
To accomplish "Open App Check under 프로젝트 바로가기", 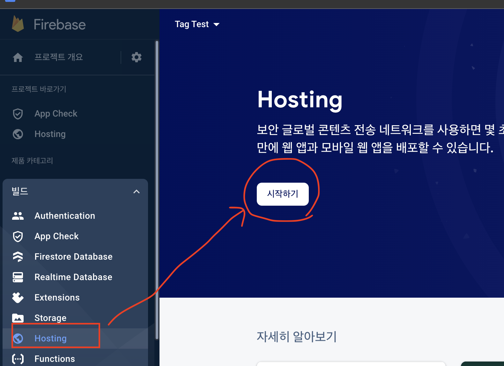I will click(x=56, y=114).
